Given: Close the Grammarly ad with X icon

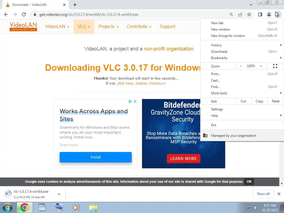Looking at the screenshot, I should 135,102.
